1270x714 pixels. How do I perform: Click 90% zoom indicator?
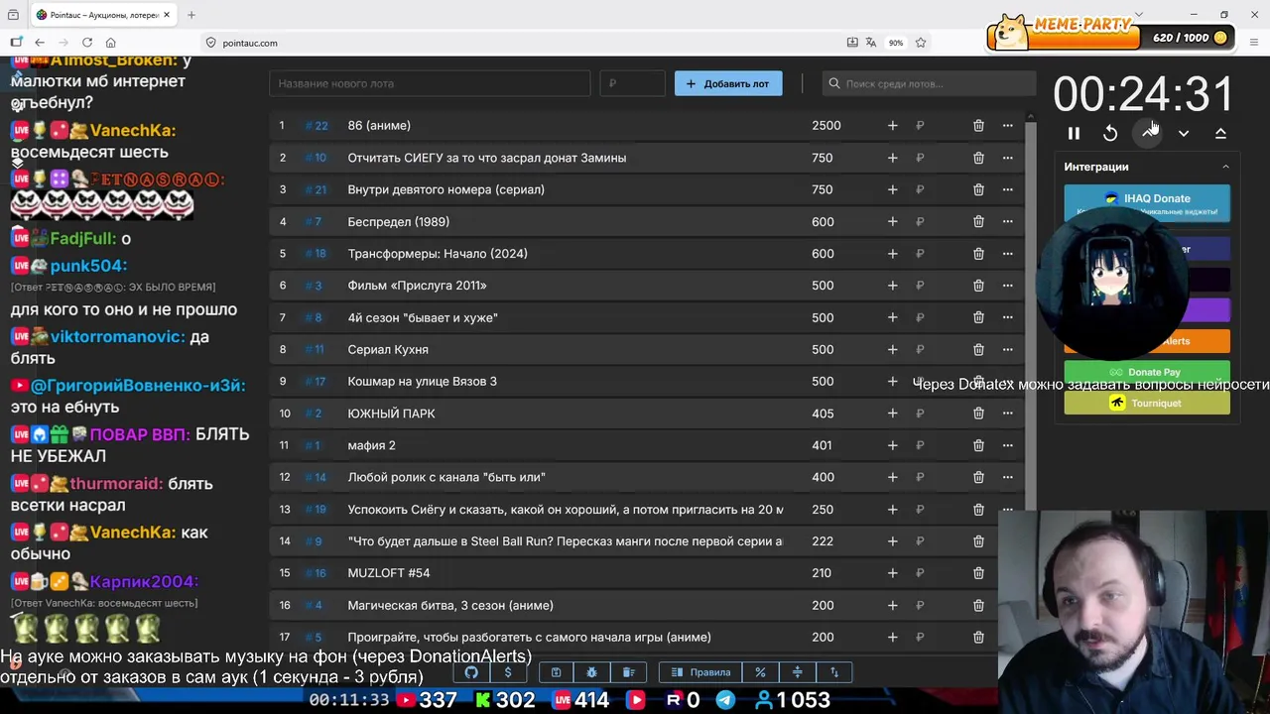click(x=896, y=43)
